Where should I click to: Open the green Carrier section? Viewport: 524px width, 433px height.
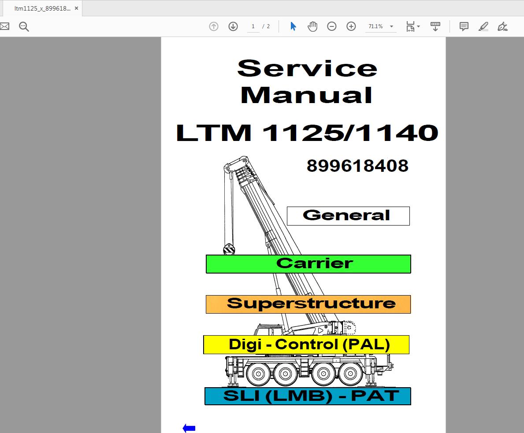pyautogui.click(x=308, y=264)
